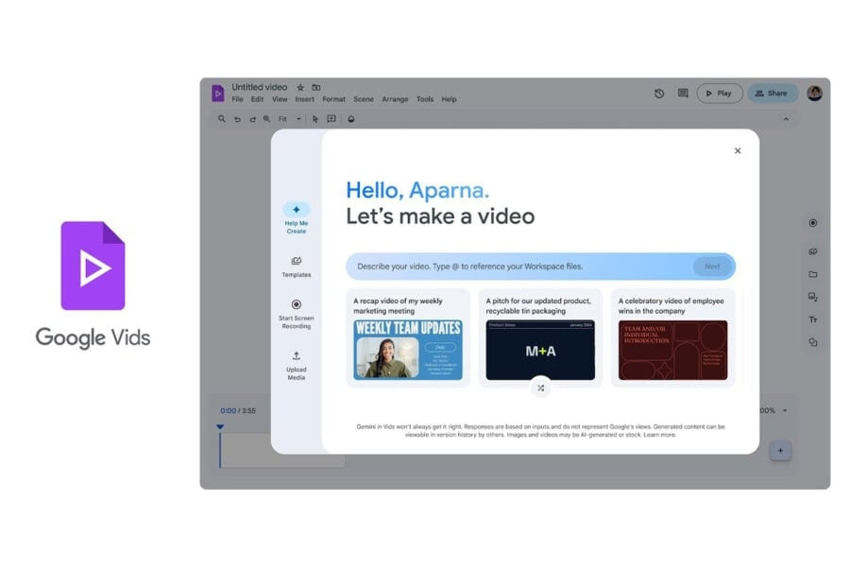Screen dimensions: 850x567
Task: Open version history clock icon
Action: [x=659, y=94]
